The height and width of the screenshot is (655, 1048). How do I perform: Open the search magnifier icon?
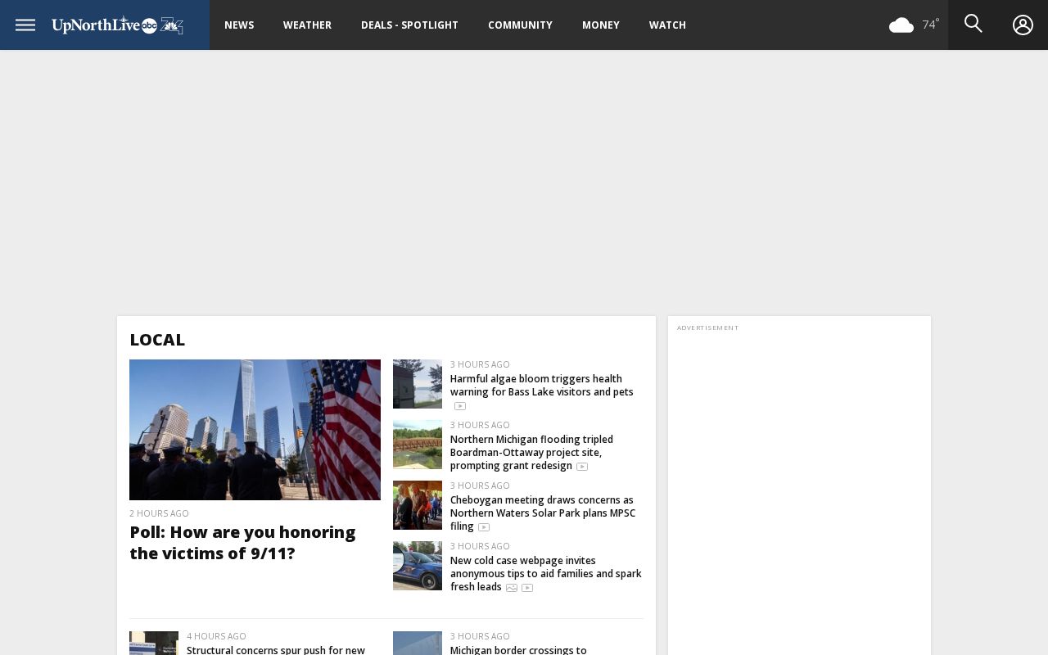(973, 24)
